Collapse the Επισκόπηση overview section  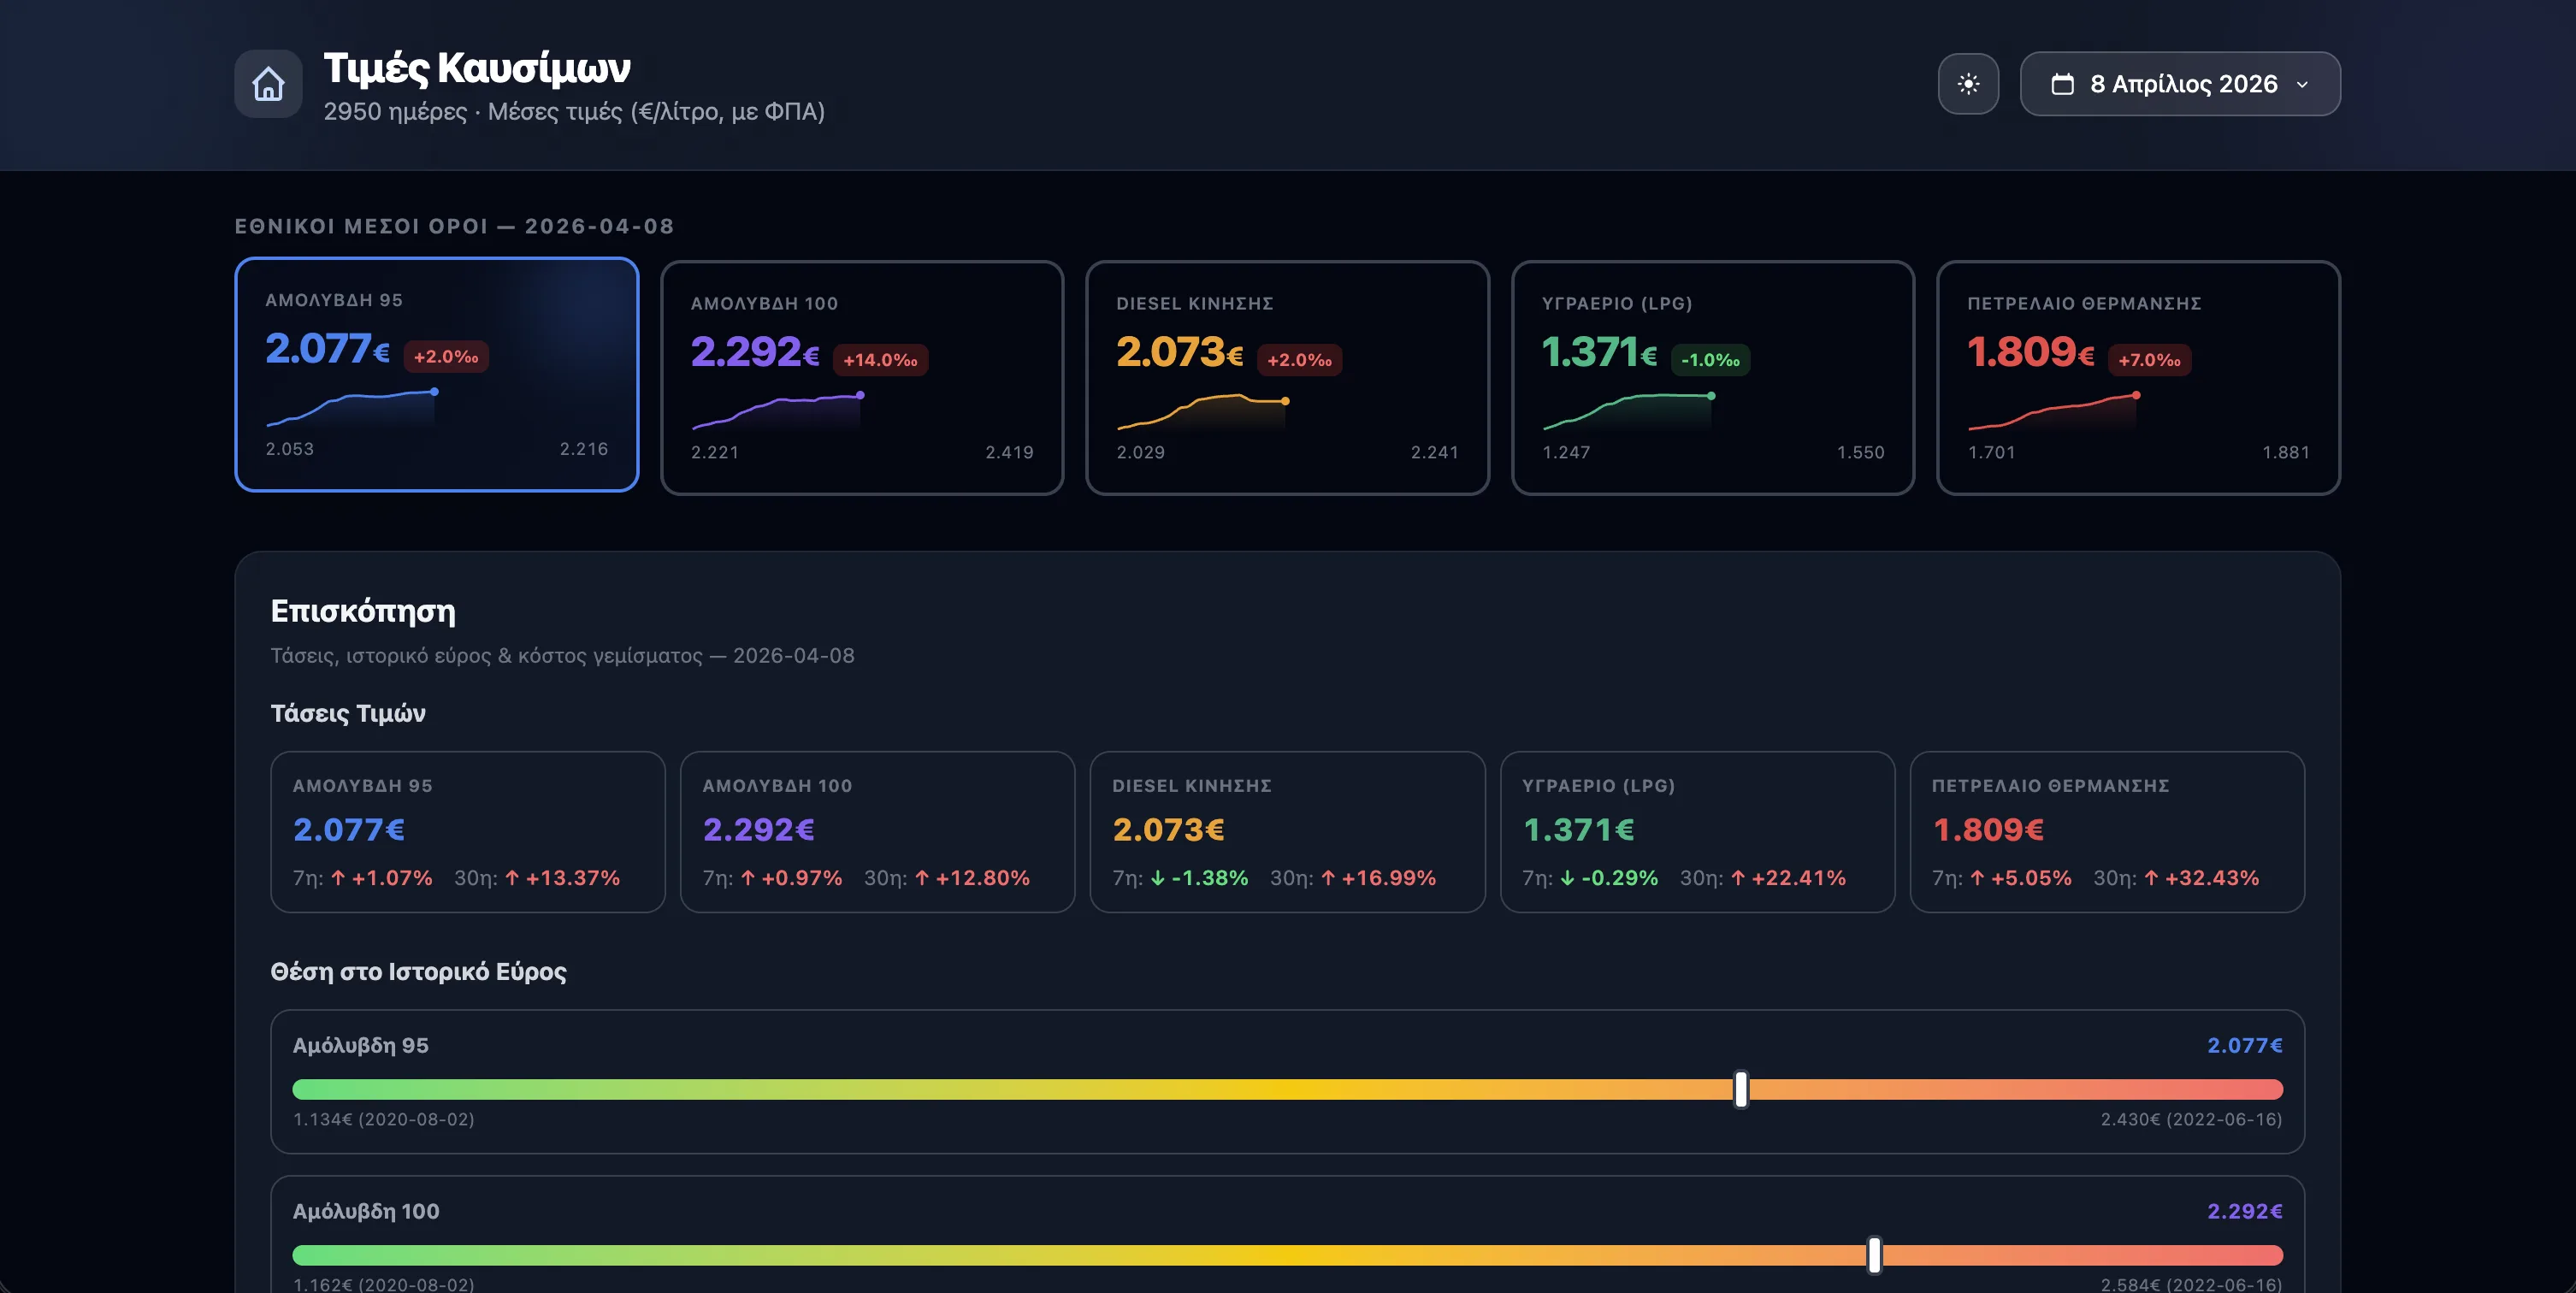point(364,611)
